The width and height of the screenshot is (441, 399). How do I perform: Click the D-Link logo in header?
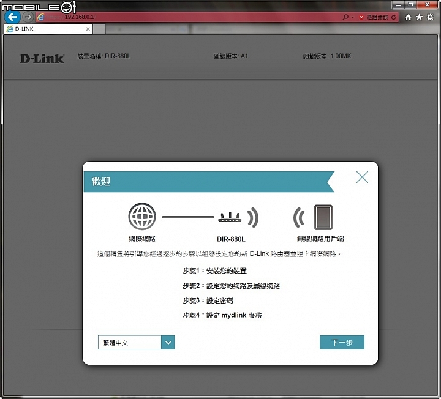coord(42,59)
